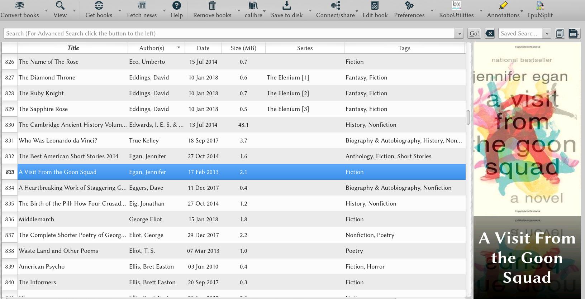Sort the list by the Date column
585x299 pixels.
pyautogui.click(x=203, y=48)
